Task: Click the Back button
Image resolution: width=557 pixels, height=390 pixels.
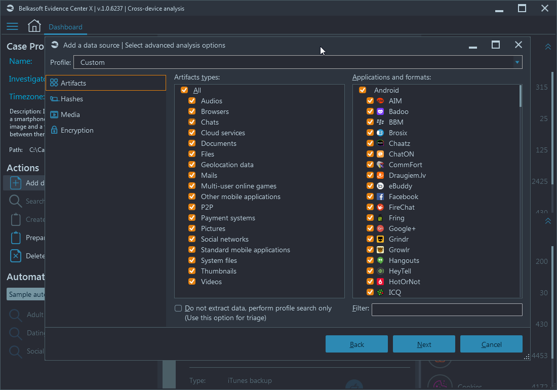Action: click(356, 344)
